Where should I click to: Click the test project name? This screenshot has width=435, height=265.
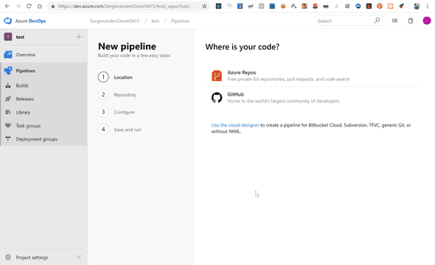[x=20, y=37]
